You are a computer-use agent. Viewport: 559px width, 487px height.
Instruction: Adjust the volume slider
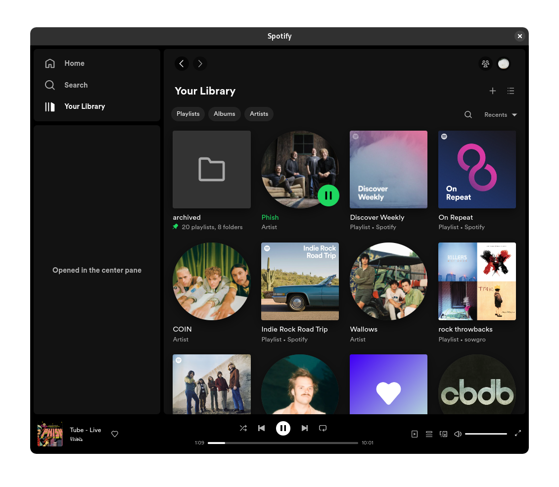486,434
